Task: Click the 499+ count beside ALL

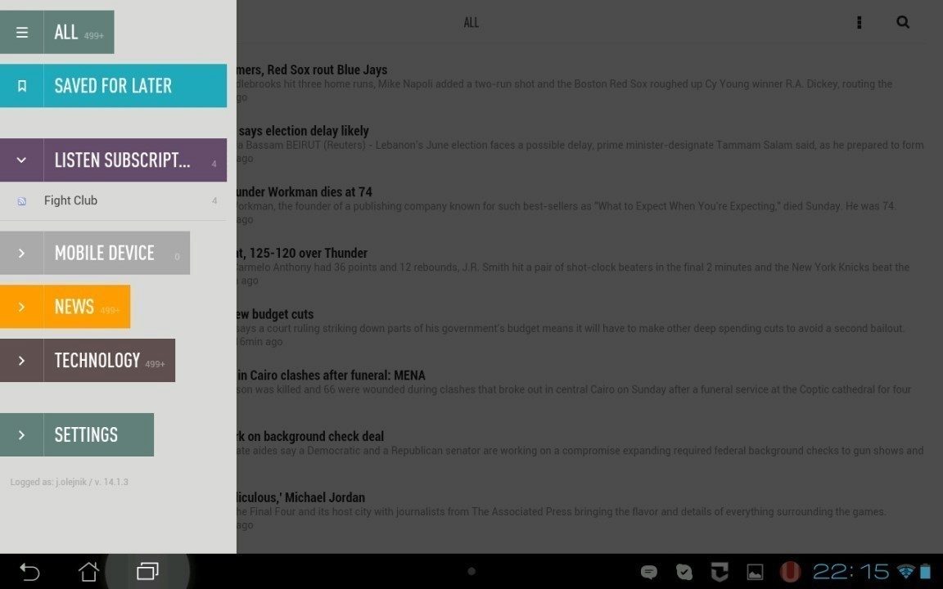Action: tap(94, 36)
